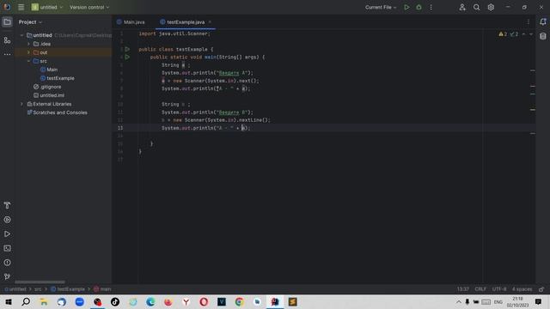Collapse the src folder
Screen dimensions: 550x309
point(28,61)
